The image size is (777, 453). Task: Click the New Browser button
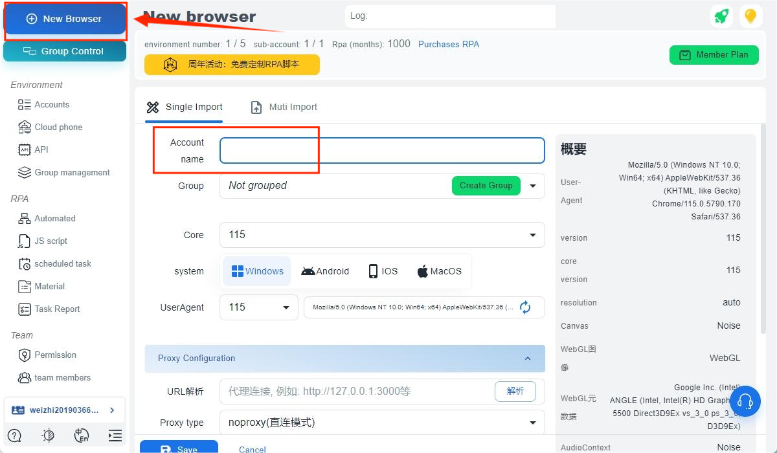(65, 19)
